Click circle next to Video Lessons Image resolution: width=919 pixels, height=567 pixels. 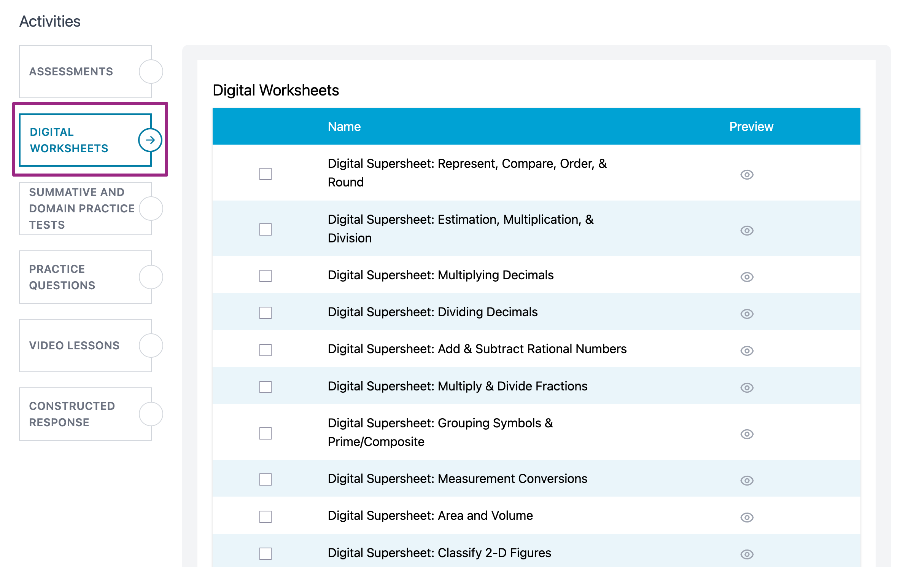151,346
